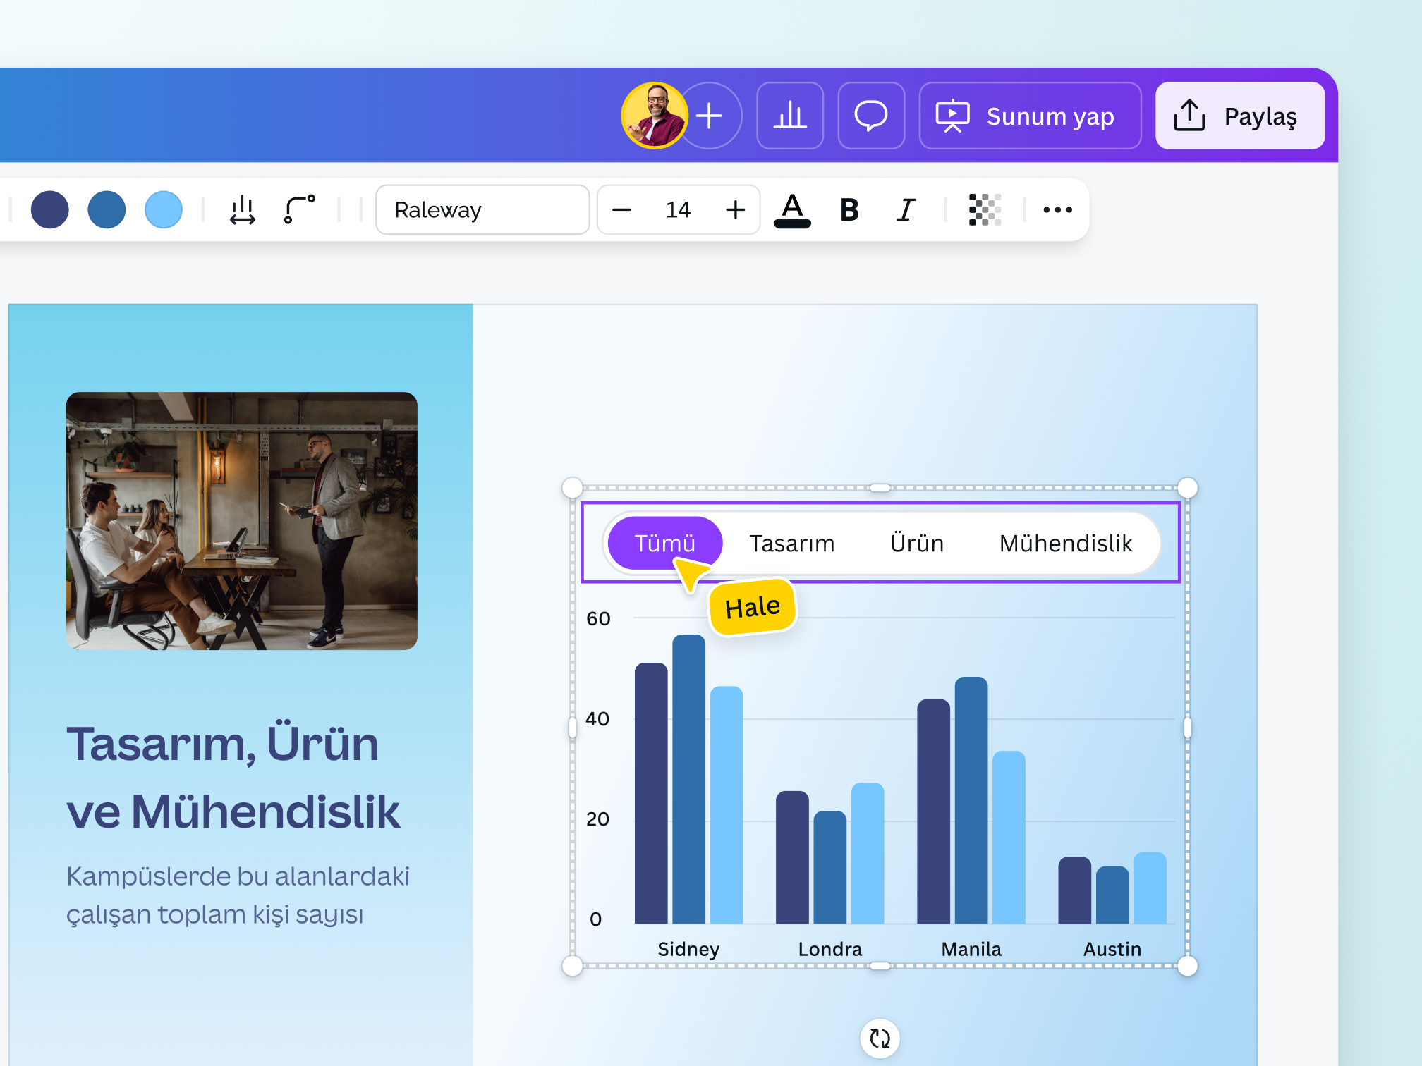Select the office meeting photo
1422x1066 pixels.
(241, 521)
